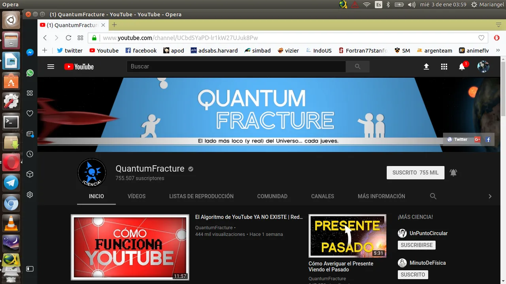Open the notifications bell with badge
This screenshot has height=284, width=506.
click(x=463, y=66)
